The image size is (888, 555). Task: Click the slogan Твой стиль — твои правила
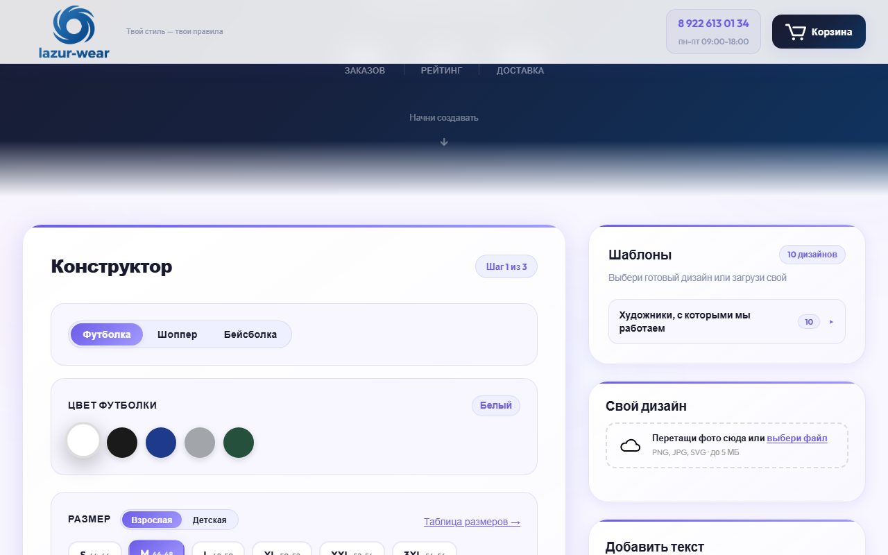click(x=175, y=31)
